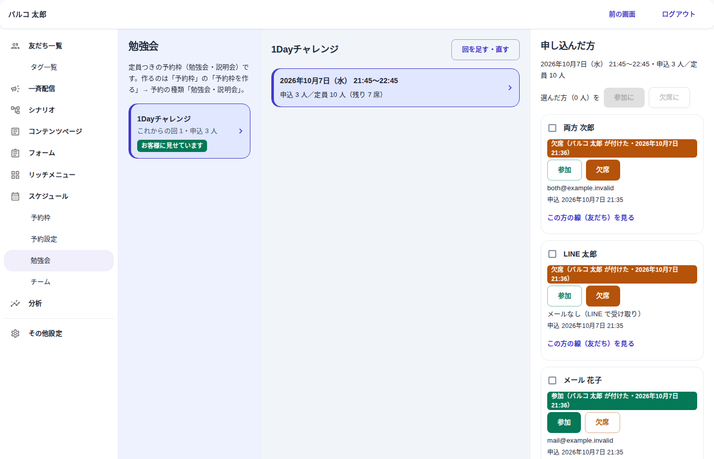Click the 一斉配信 label in sidebar
714x459 pixels.
(42, 89)
